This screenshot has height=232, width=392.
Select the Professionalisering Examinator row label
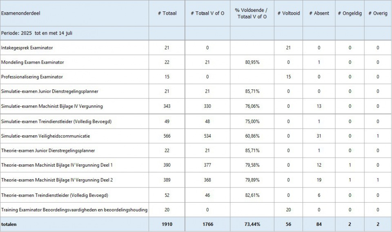(32, 77)
